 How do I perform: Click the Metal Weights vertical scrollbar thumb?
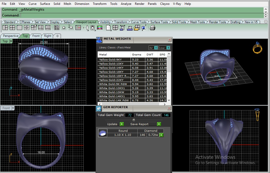(169, 64)
